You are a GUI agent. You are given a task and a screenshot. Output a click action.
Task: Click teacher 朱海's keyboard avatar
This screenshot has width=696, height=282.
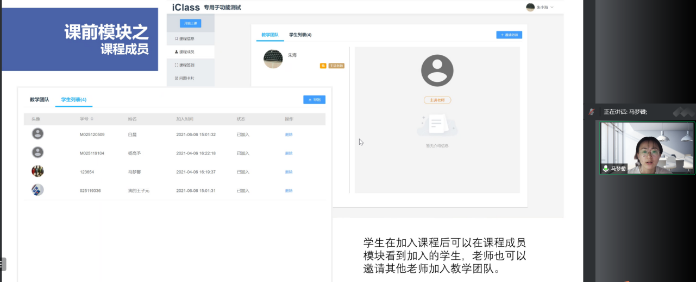coord(273,59)
